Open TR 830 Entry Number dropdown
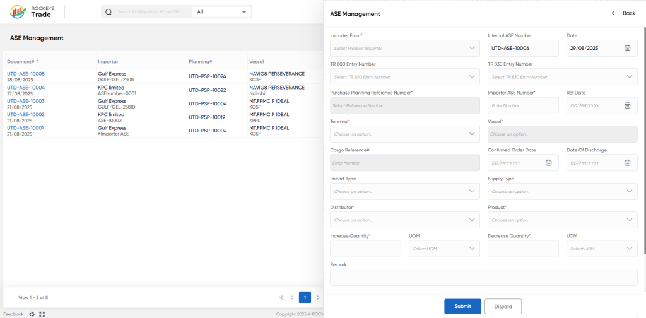The image size is (646, 318). [562, 76]
